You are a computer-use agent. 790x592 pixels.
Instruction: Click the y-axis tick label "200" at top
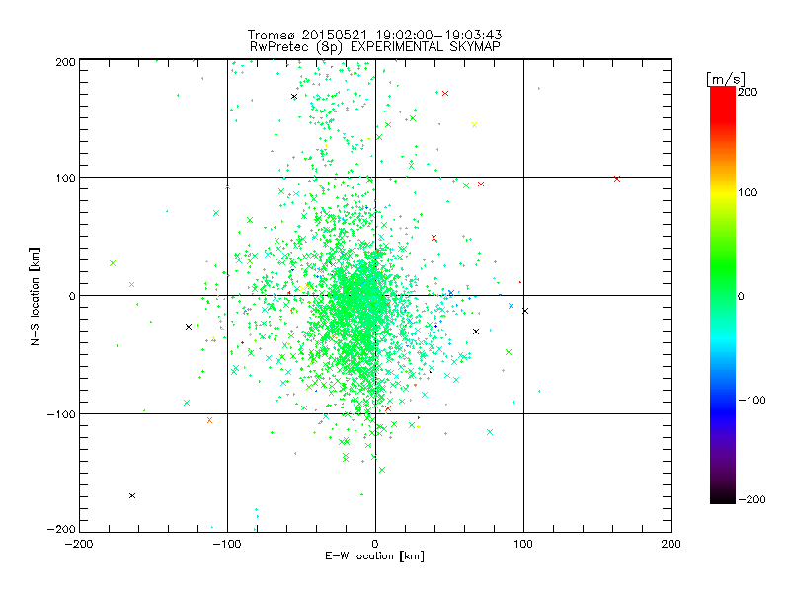(x=65, y=62)
